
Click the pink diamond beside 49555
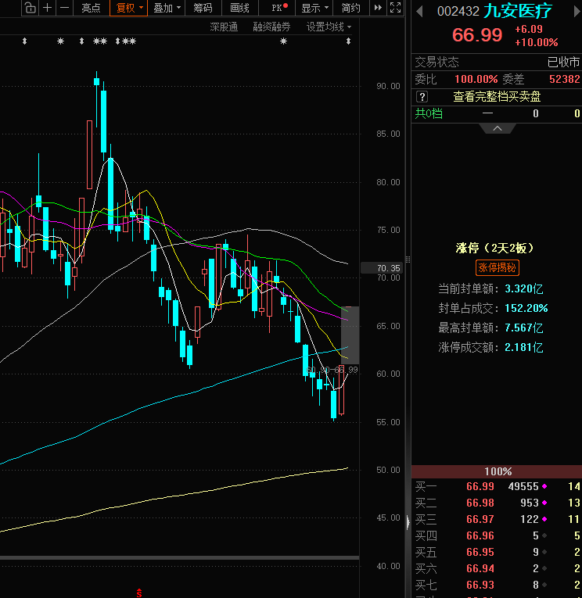tap(544, 486)
